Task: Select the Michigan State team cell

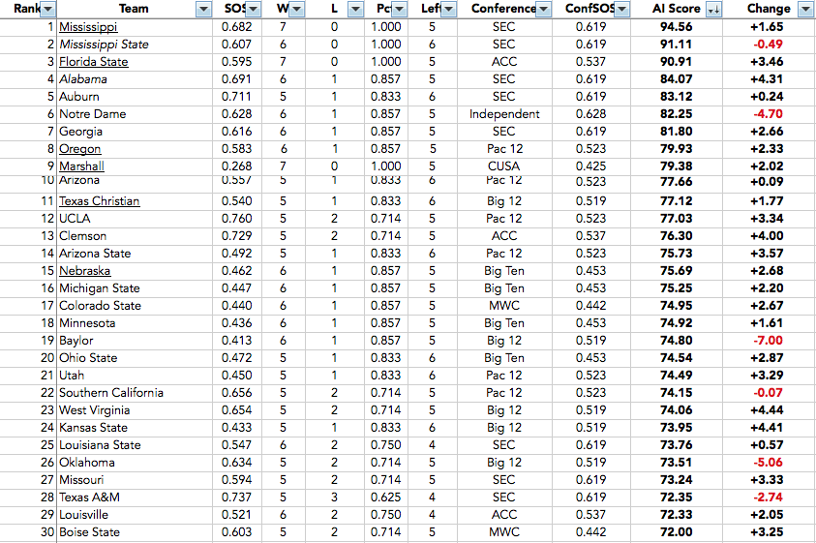Action: point(135,288)
